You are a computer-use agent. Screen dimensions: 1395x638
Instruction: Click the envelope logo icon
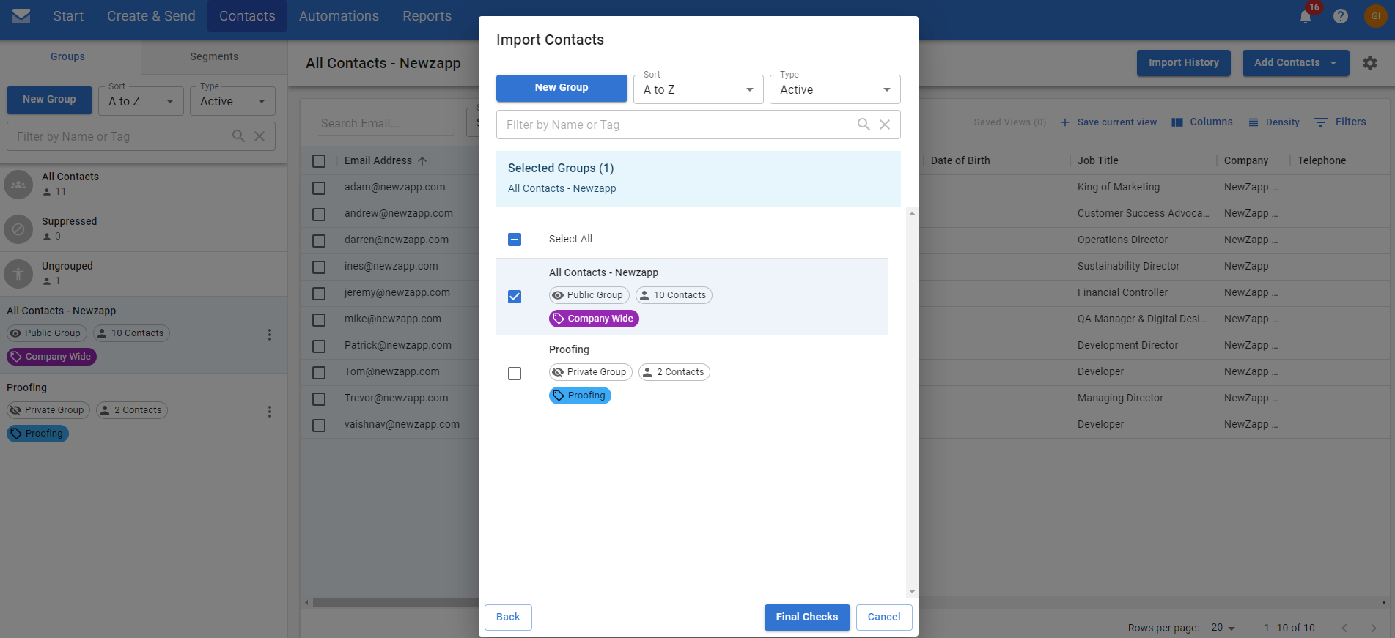coord(21,16)
